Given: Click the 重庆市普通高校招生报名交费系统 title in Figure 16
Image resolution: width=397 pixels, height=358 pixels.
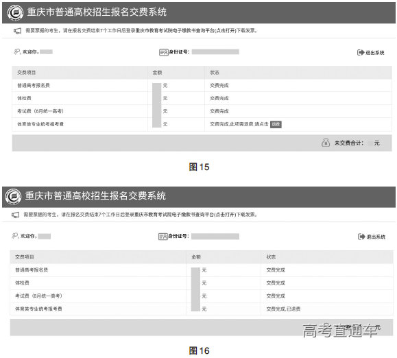Looking at the screenshot, I should 95,196.
